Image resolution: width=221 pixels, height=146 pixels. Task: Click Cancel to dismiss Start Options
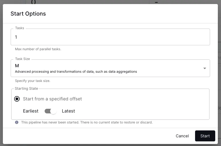pos(182,136)
